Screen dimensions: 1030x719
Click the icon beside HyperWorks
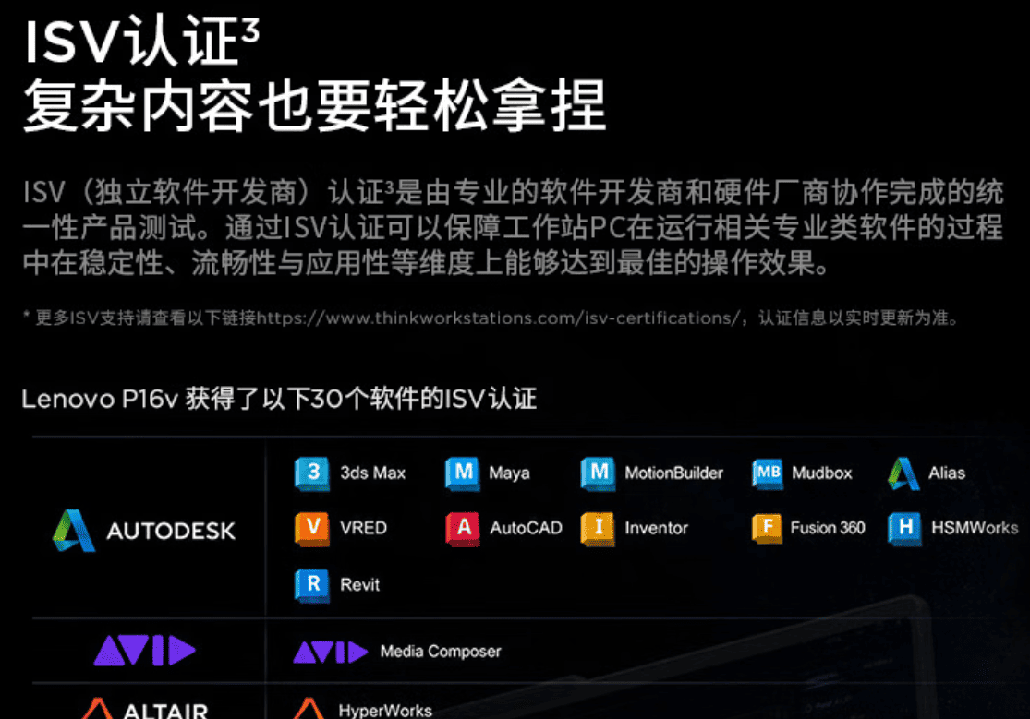(x=309, y=709)
